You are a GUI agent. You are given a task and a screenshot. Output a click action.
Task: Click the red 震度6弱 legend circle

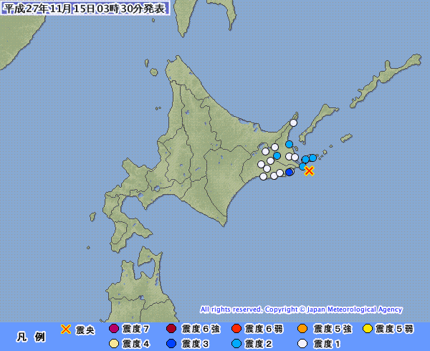tap(236, 329)
